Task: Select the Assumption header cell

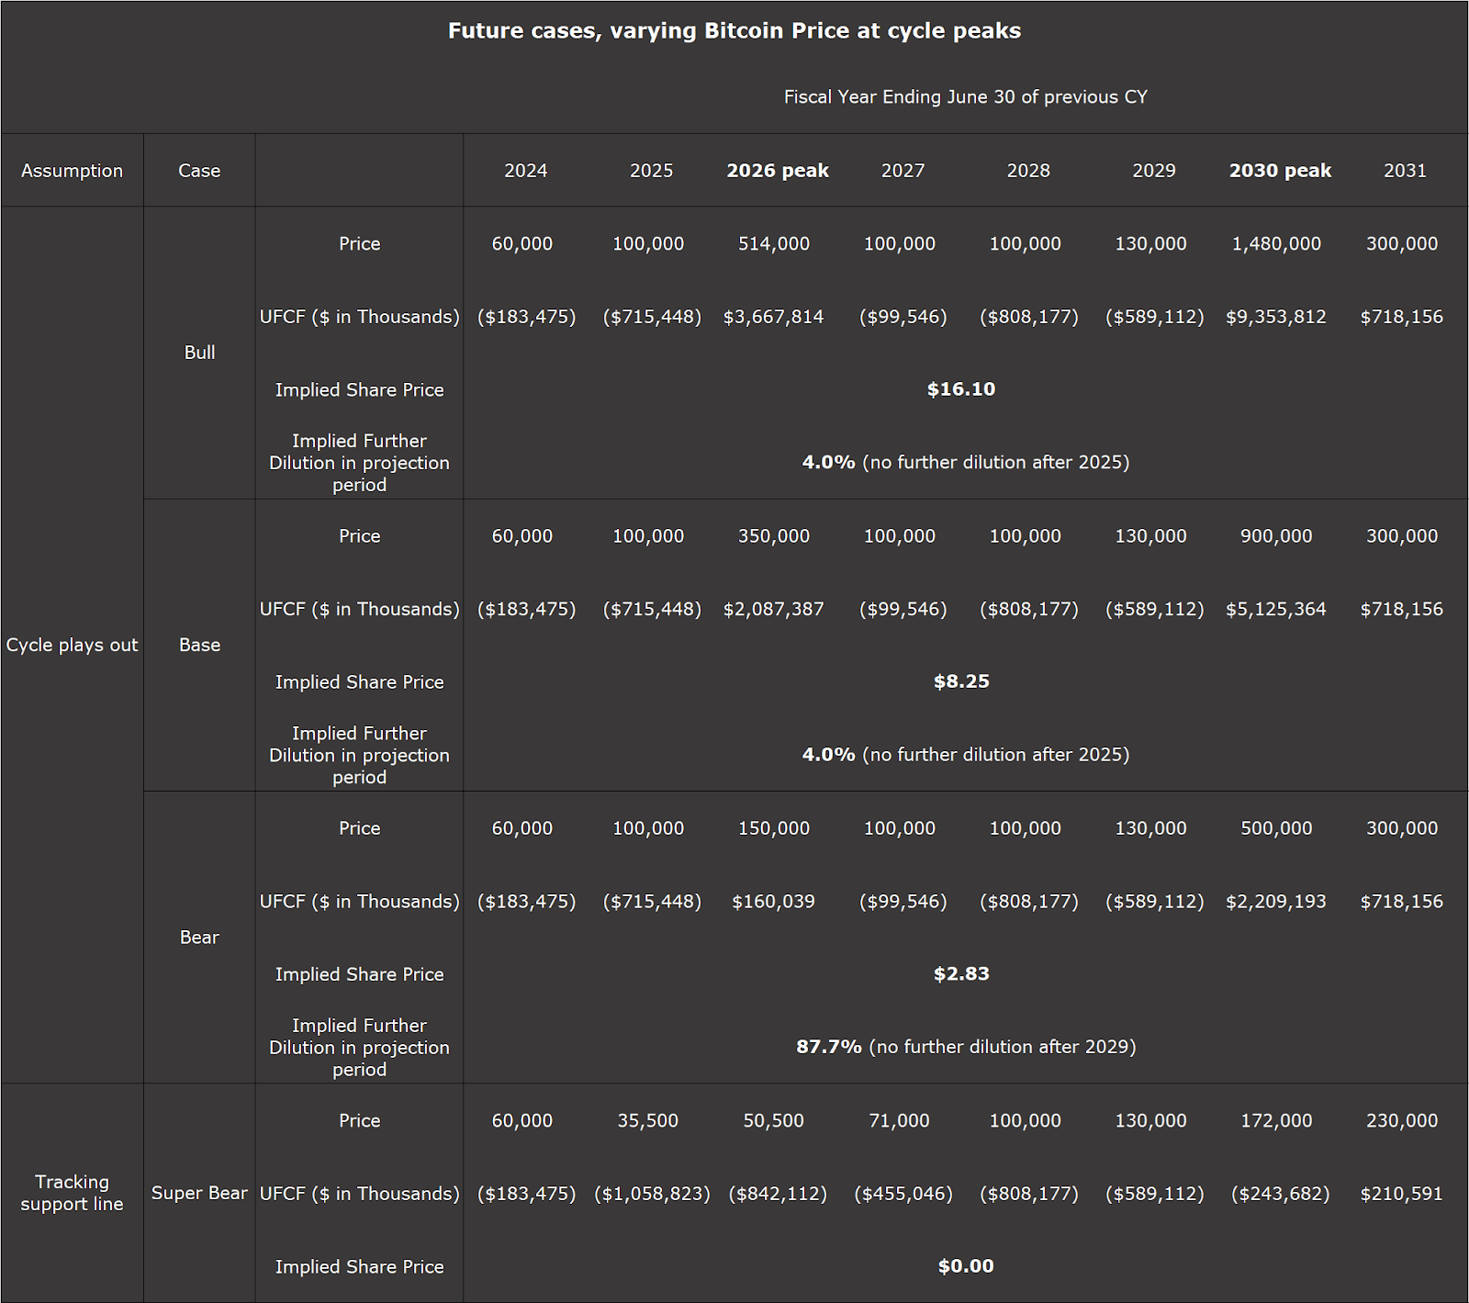Action: [73, 170]
